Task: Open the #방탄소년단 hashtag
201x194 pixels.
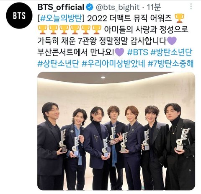Action: (172, 52)
